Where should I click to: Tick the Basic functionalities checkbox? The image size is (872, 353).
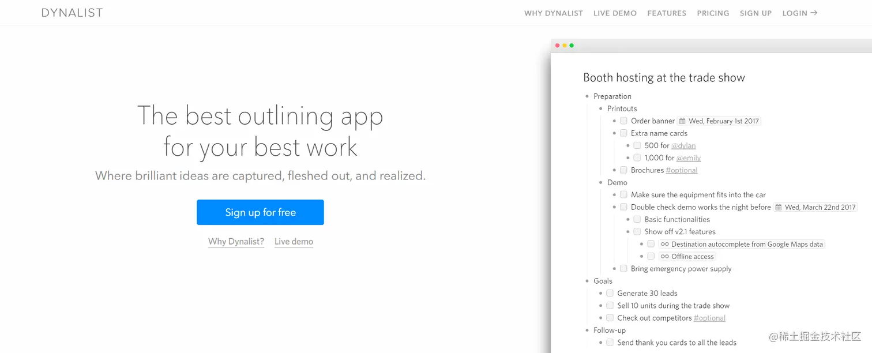(x=637, y=219)
